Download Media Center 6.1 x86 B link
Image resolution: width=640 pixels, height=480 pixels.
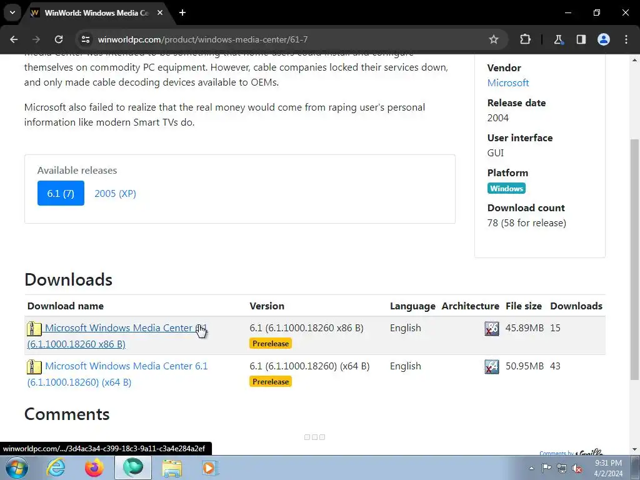118,336
